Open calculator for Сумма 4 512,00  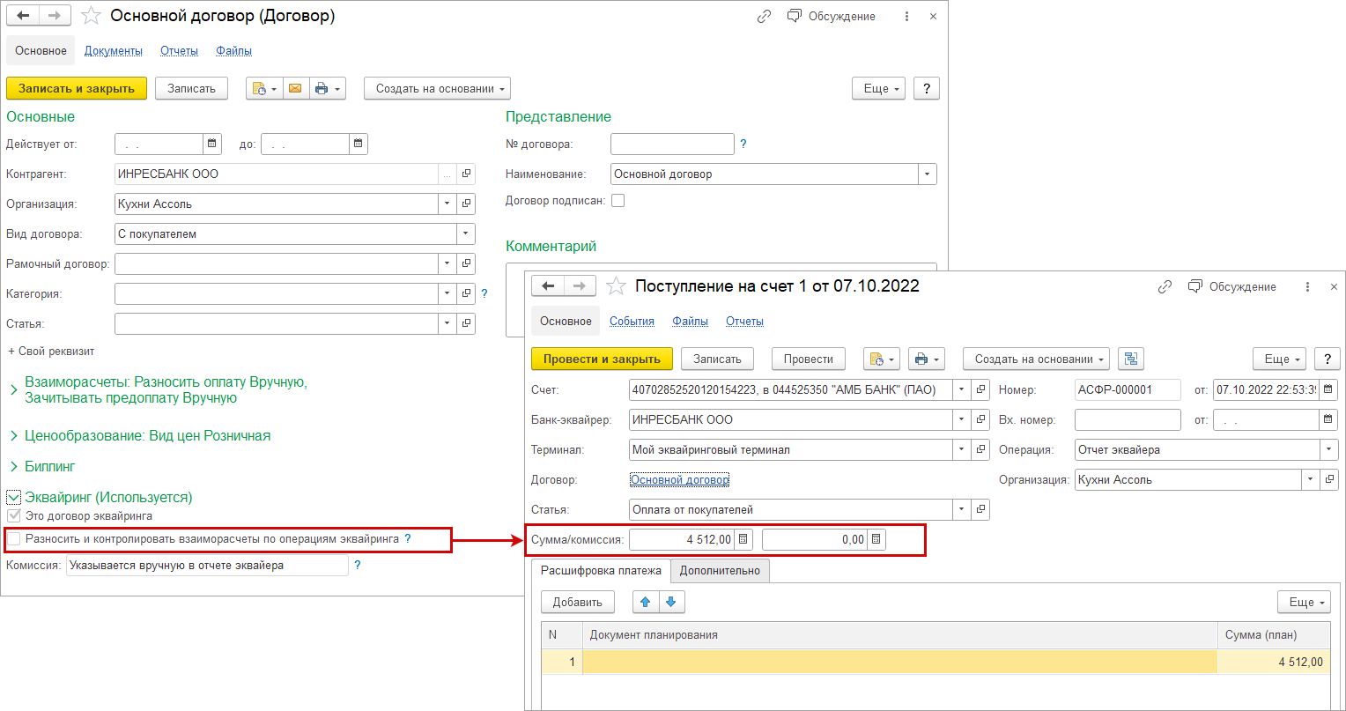[744, 539]
